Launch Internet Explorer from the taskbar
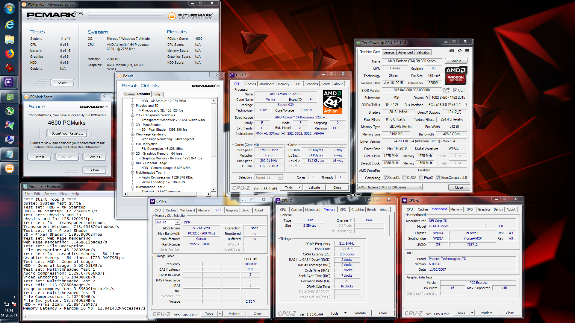 (10, 25)
